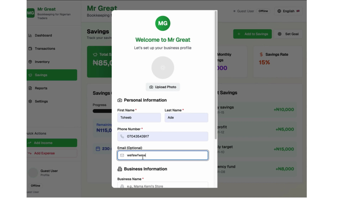Click the profile photo placeholder circle

coord(163,68)
